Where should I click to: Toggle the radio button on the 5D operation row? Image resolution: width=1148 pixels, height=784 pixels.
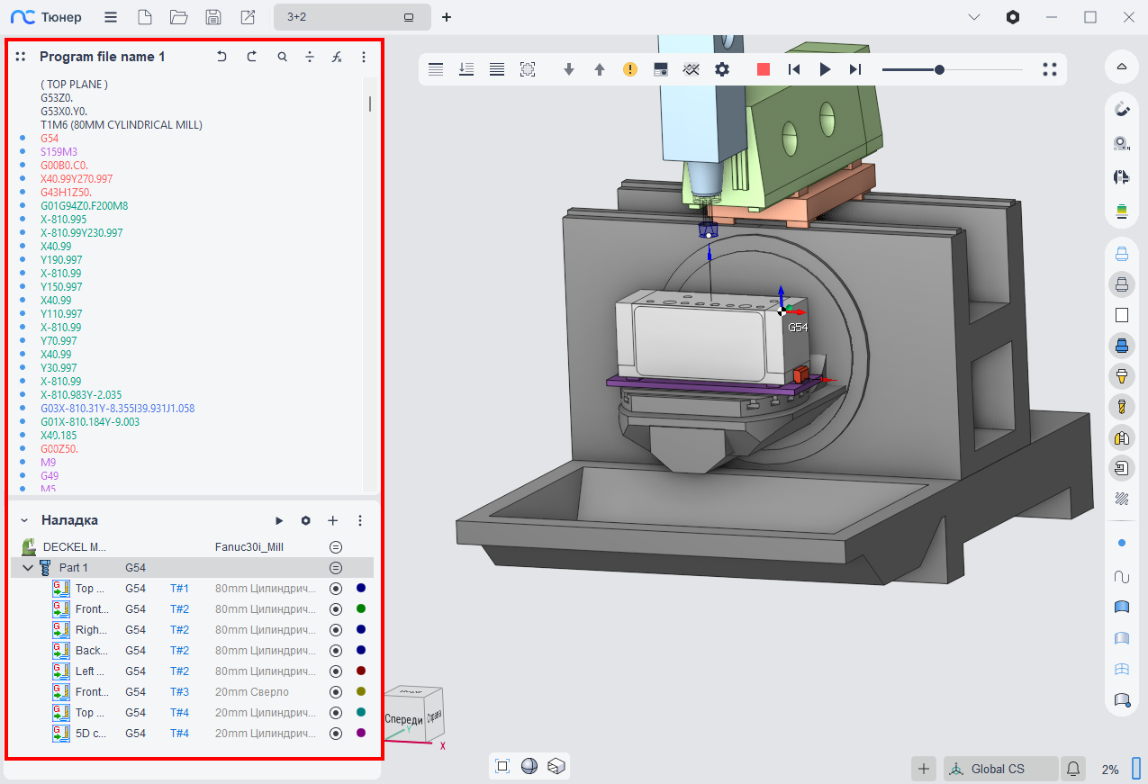click(336, 734)
